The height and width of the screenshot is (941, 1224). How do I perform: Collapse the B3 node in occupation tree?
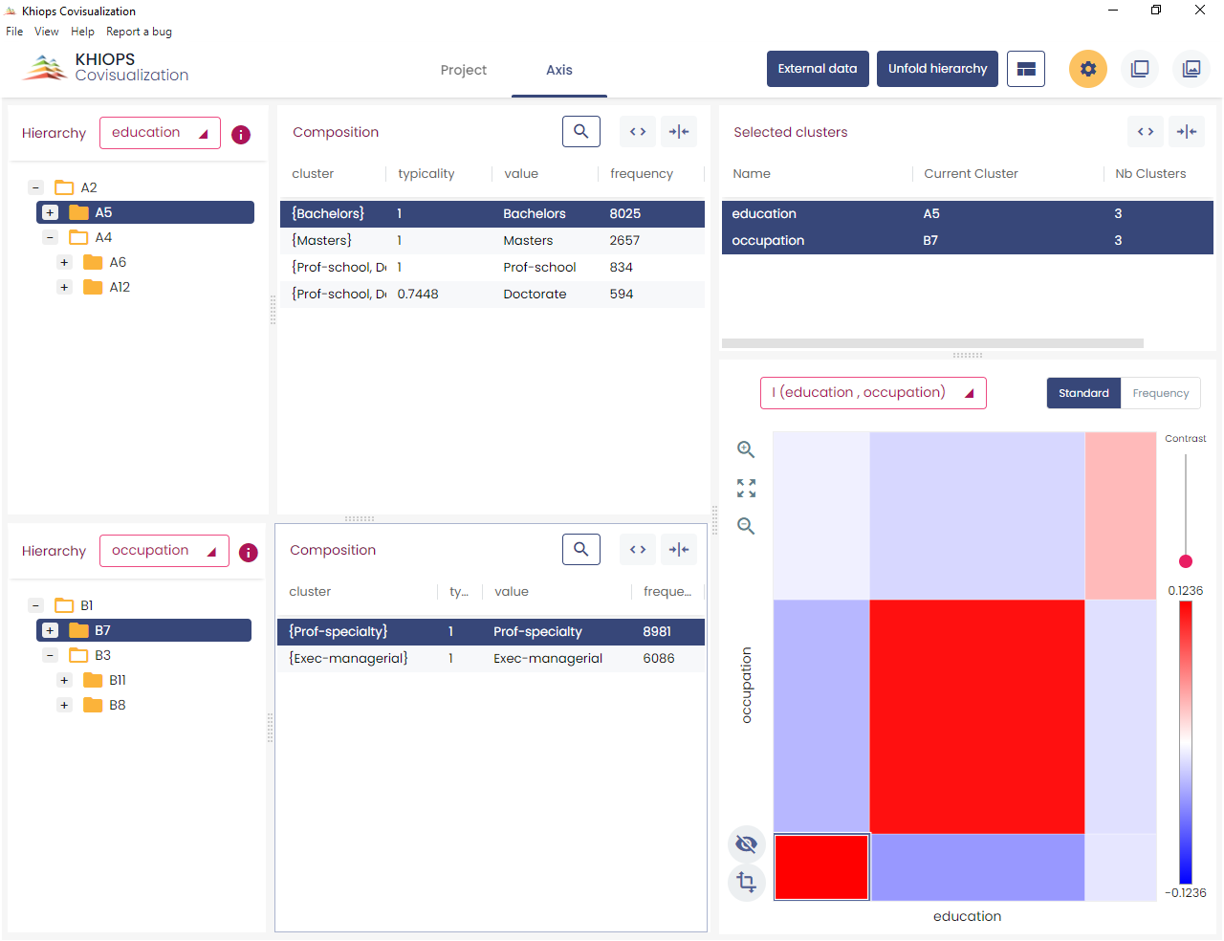tap(50, 655)
